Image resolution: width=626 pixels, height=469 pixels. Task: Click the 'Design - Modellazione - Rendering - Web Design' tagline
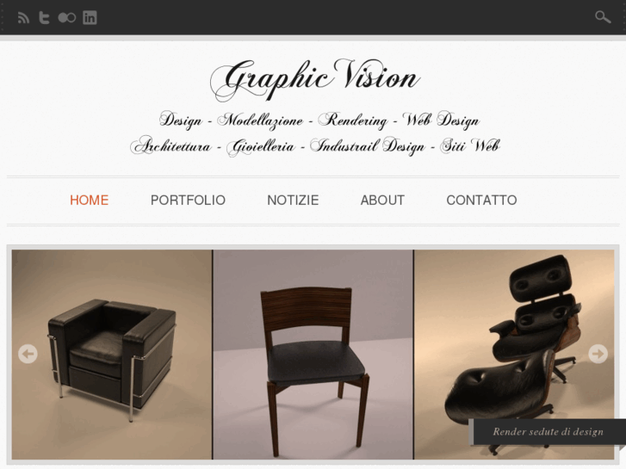[319, 120]
